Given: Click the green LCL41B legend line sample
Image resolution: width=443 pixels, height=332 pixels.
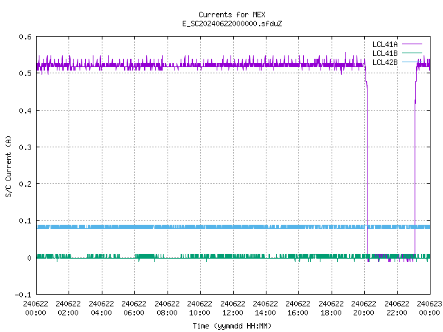Looking at the screenshot, I should click(412, 53).
